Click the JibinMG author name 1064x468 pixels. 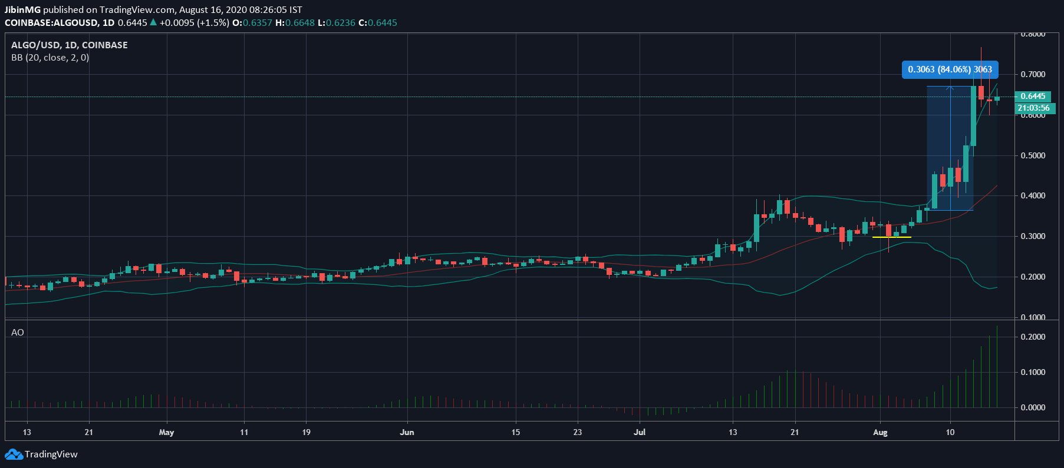[x=22, y=9]
